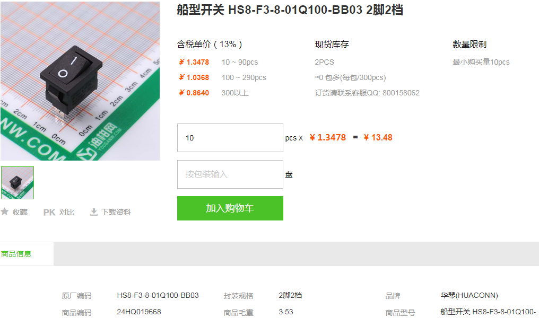Screen dimensions: 539x318
Task: Select the small product thumbnail
Action: pos(18,183)
